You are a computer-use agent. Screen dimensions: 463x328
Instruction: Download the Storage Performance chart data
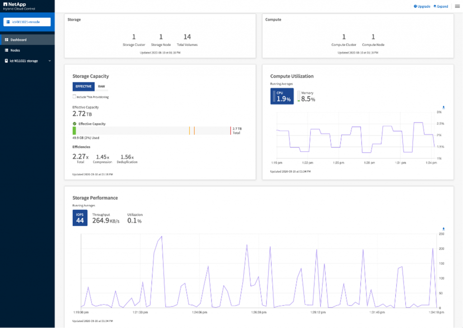click(444, 229)
